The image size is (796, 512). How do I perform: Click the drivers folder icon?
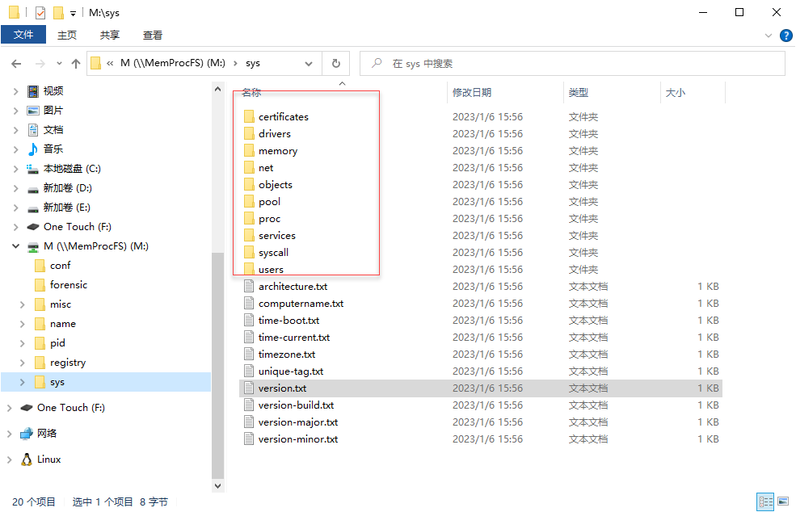(249, 133)
